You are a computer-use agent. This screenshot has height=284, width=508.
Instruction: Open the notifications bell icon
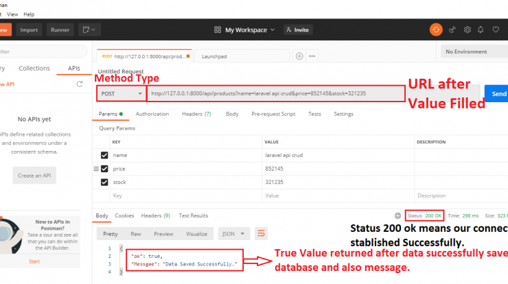pos(481,29)
